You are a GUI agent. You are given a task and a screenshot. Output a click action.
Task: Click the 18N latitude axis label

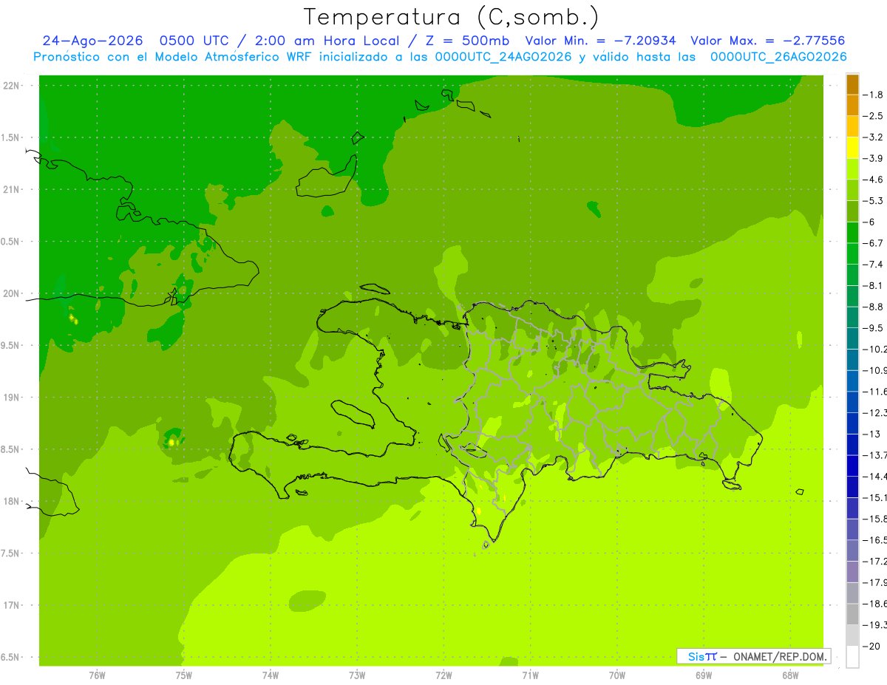[11, 501]
